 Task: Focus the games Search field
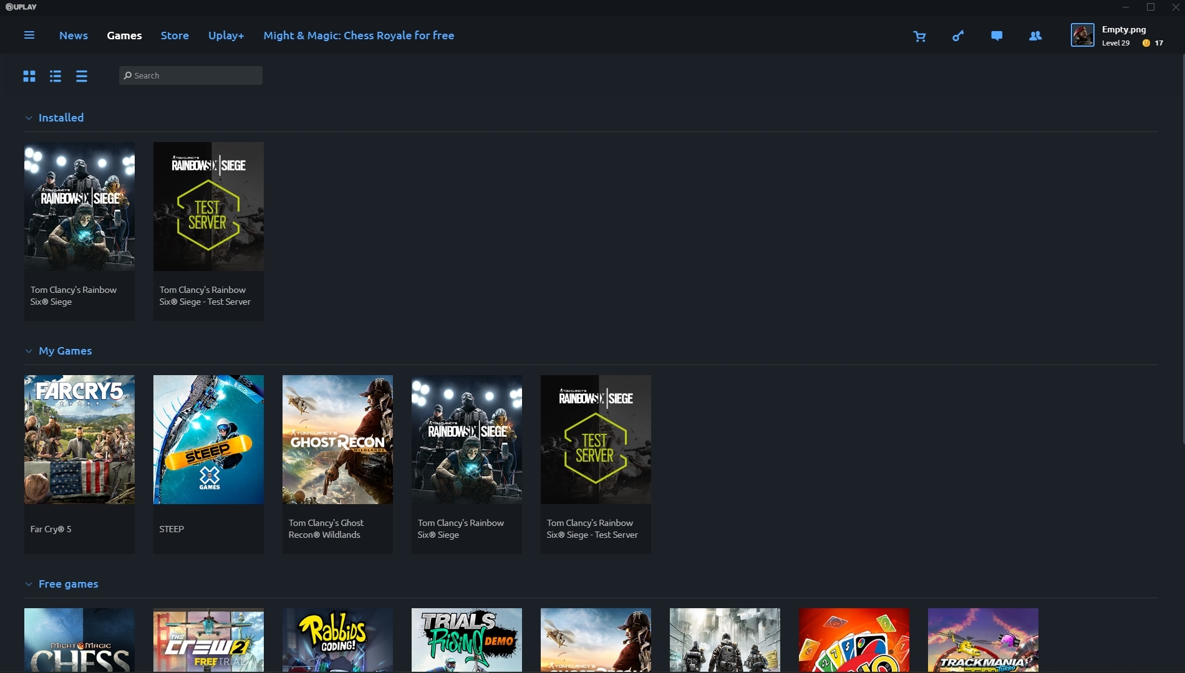click(191, 75)
